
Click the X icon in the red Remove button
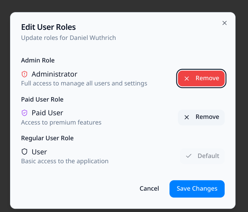187,78
